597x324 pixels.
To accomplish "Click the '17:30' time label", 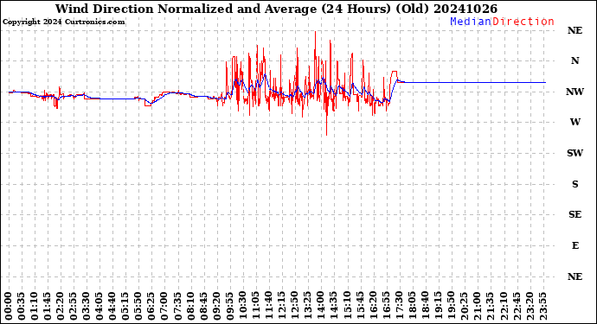I will [400, 306].
